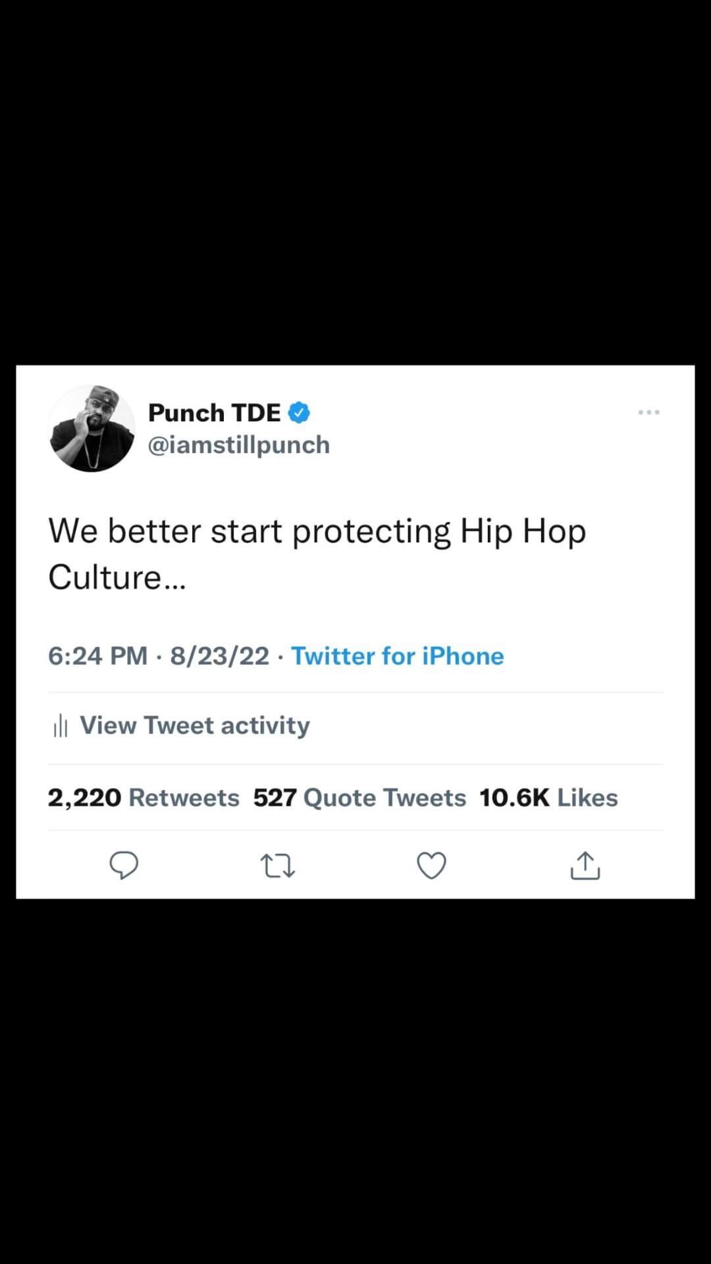Show the 10.6K Likes list
711x1264 pixels.
pyautogui.click(x=548, y=798)
